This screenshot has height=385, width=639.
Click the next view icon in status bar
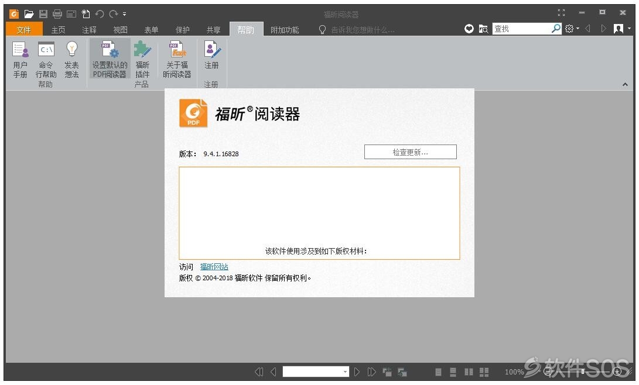click(402, 372)
